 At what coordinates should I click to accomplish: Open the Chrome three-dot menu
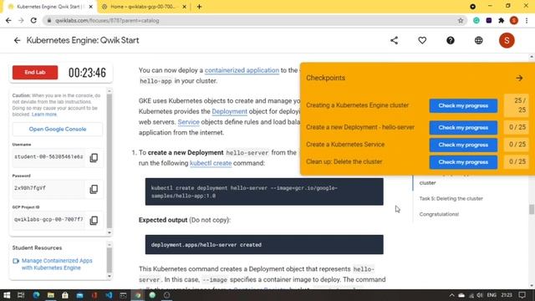(x=527, y=20)
